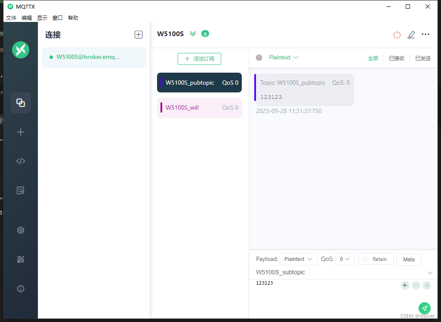Click magenta color bar of W5100S_will
Screen dimensions: 441x322
(161, 107)
